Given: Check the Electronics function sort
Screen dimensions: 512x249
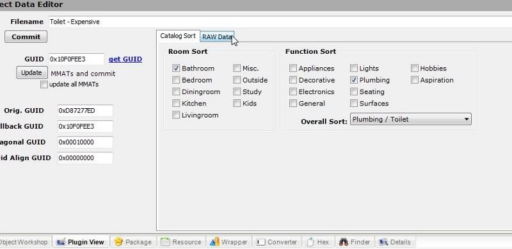Looking at the screenshot, I should [x=293, y=92].
